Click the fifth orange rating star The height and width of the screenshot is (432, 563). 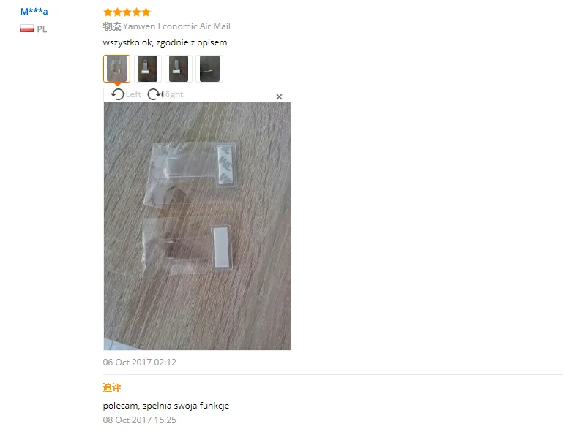[x=146, y=12]
